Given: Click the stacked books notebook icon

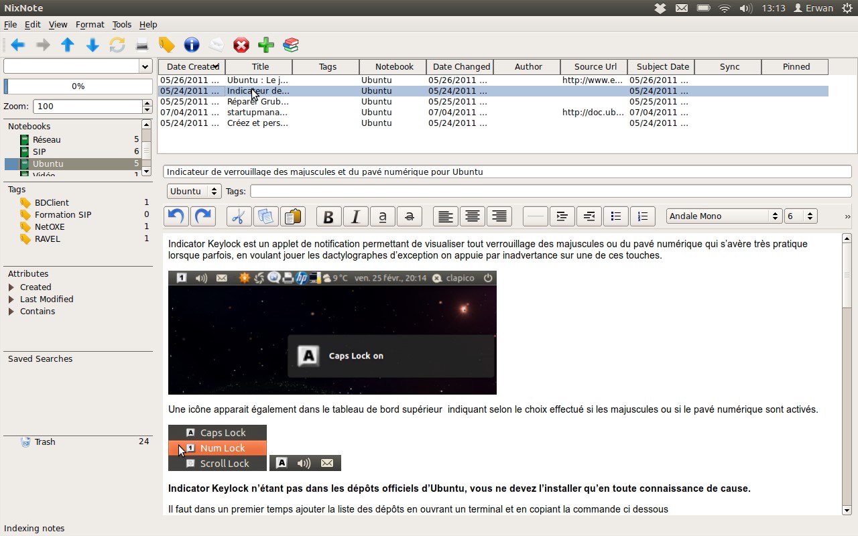Looking at the screenshot, I should click(290, 45).
